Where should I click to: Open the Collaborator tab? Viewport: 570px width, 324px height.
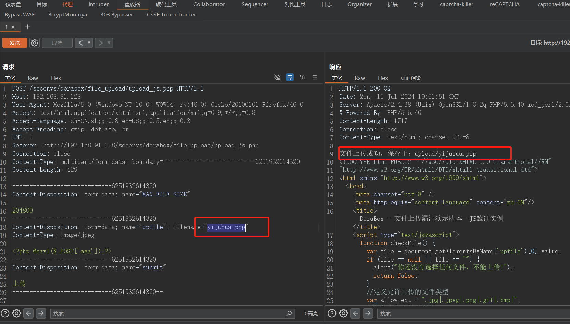(209, 4)
